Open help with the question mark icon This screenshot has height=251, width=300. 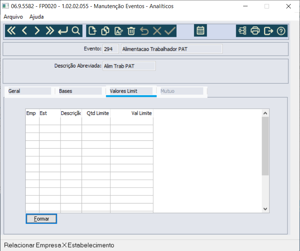click(x=281, y=31)
